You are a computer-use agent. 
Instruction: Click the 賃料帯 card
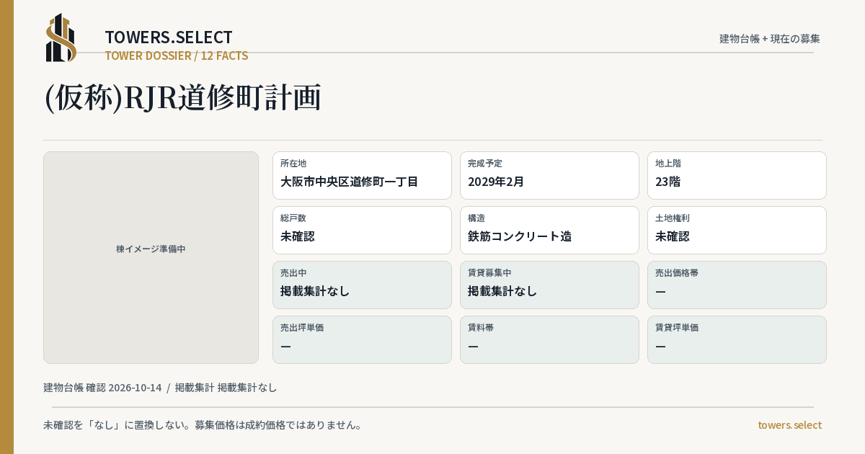tap(549, 339)
